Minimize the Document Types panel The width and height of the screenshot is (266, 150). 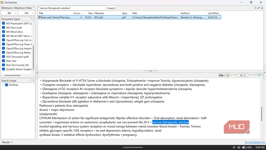tap(31, 19)
